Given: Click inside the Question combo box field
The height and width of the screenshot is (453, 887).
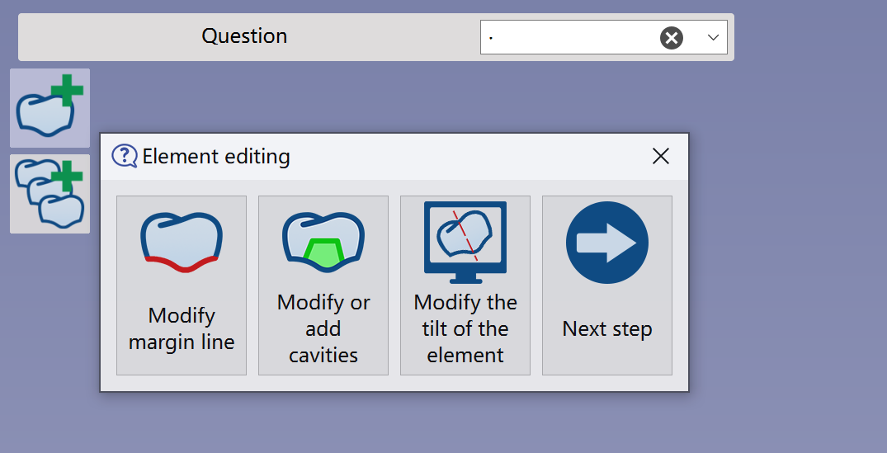Looking at the screenshot, I should coord(569,38).
